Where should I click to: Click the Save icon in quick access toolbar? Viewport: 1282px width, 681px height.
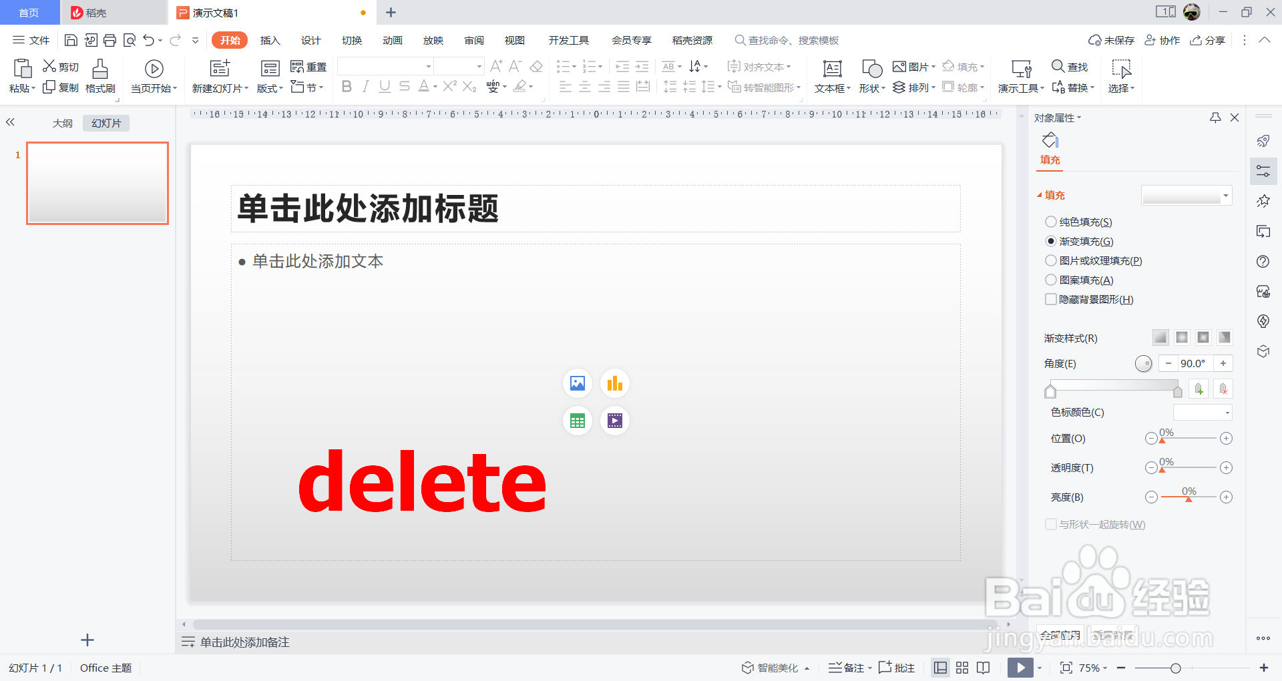(x=71, y=40)
